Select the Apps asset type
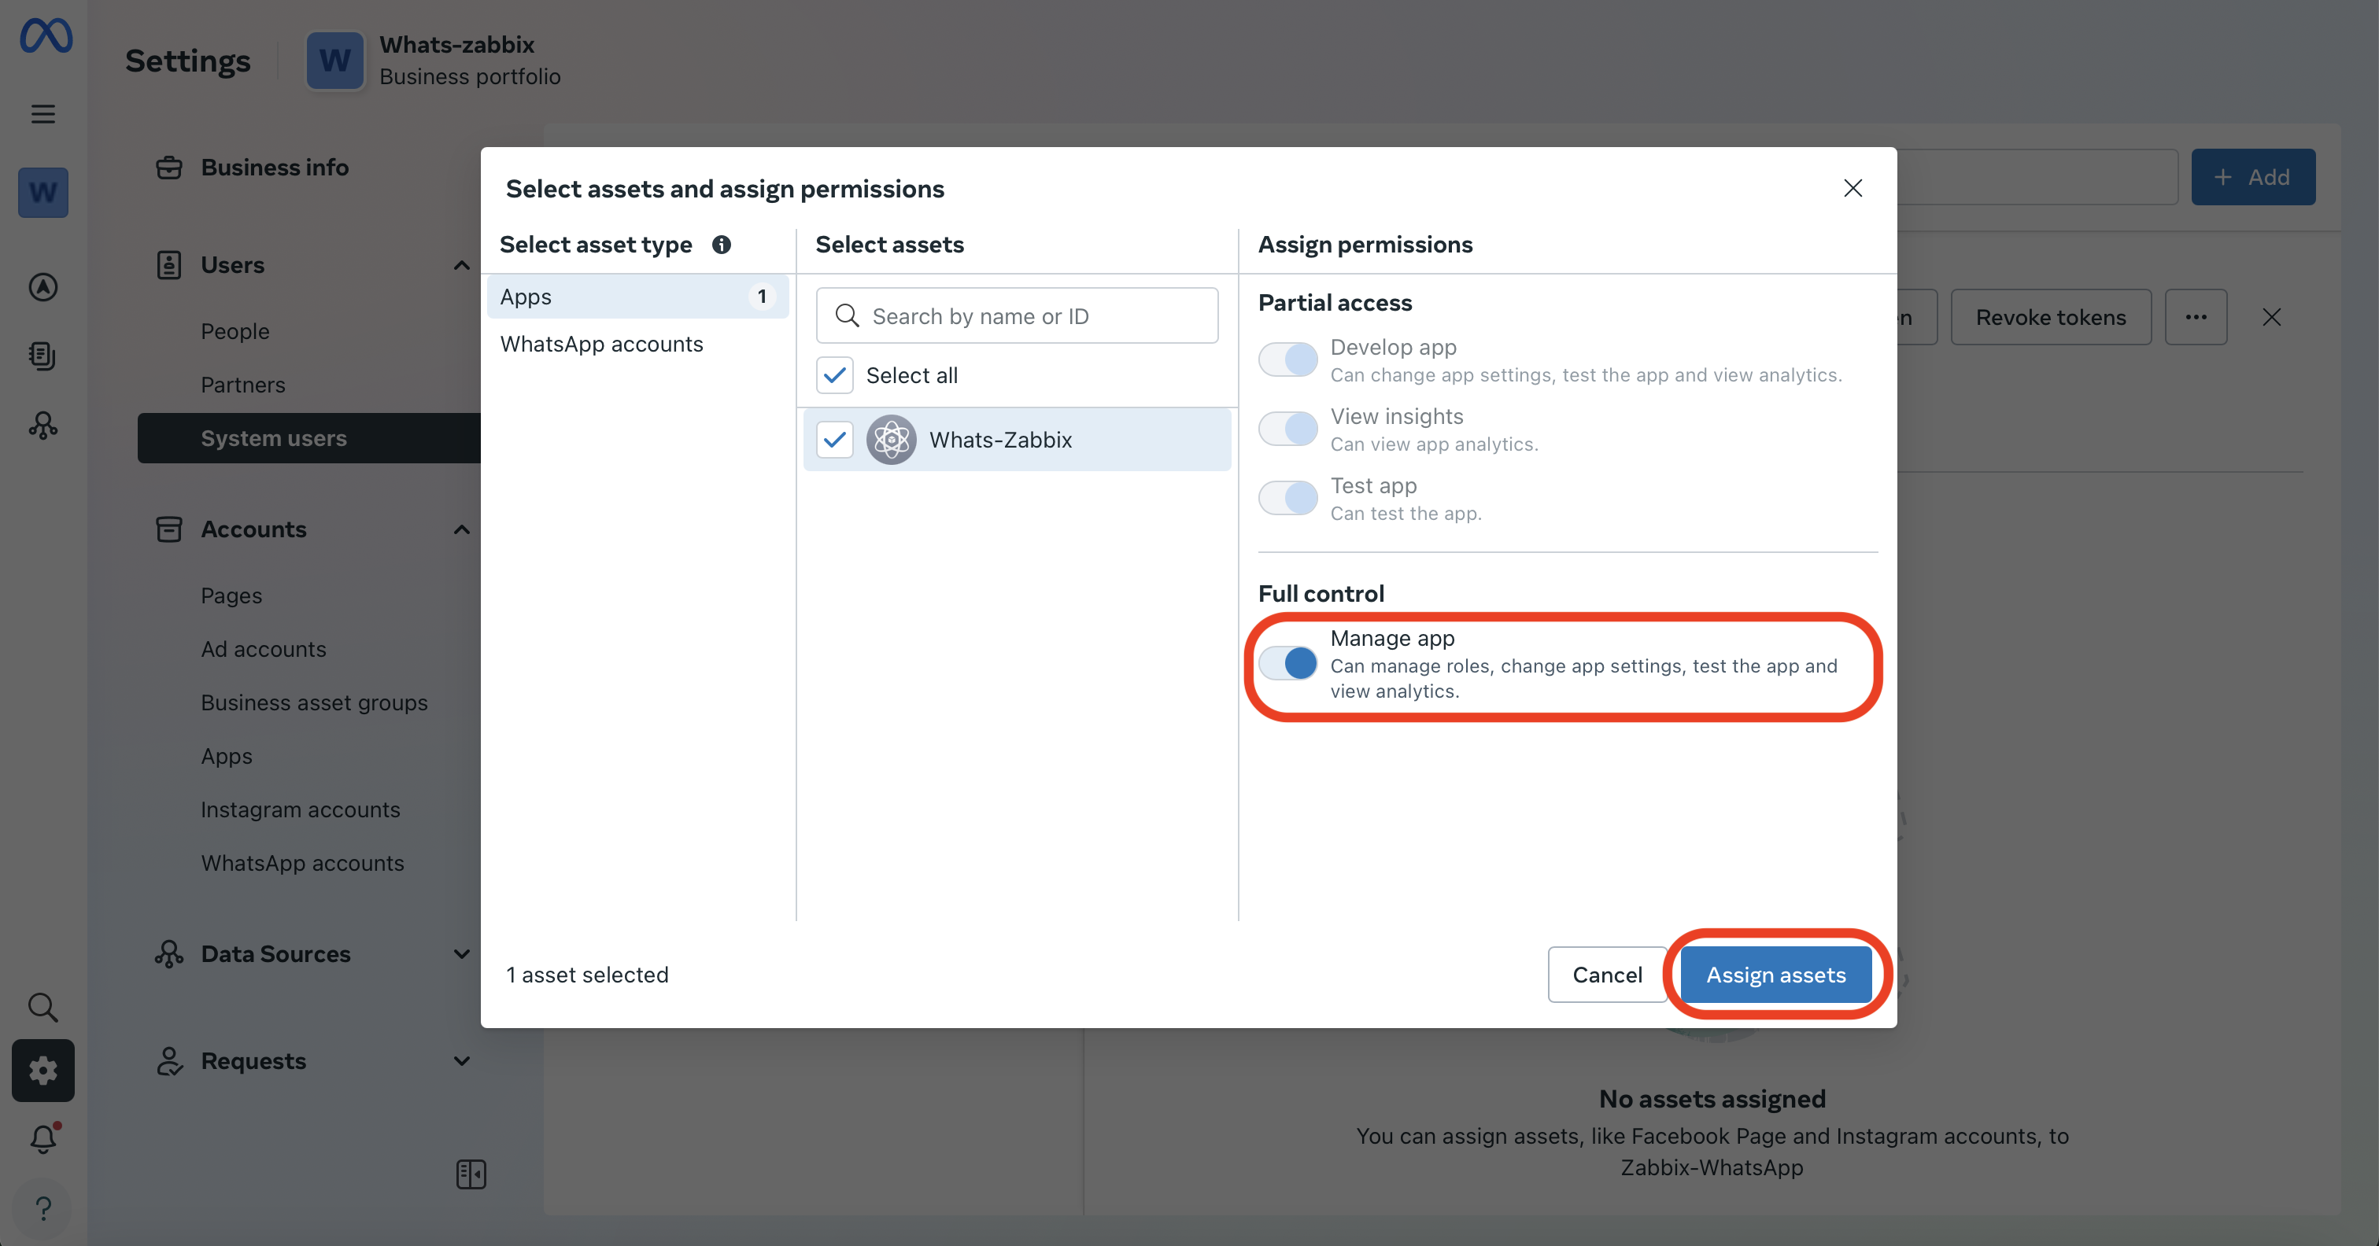2379x1246 pixels. click(637, 297)
